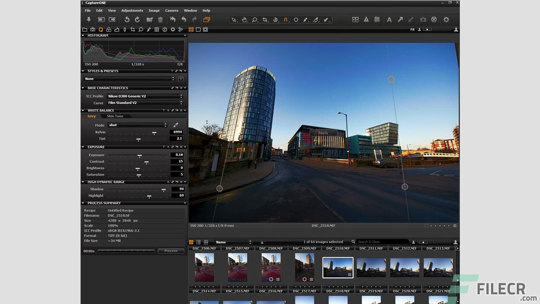Click the orange Copy Adjustments icon
The height and width of the screenshot is (304, 540).
coord(206,19)
